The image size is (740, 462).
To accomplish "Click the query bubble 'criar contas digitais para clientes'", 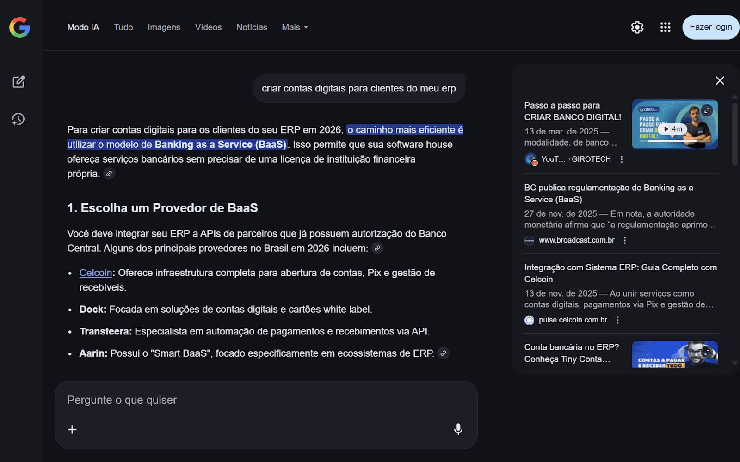I will coord(359,88).
